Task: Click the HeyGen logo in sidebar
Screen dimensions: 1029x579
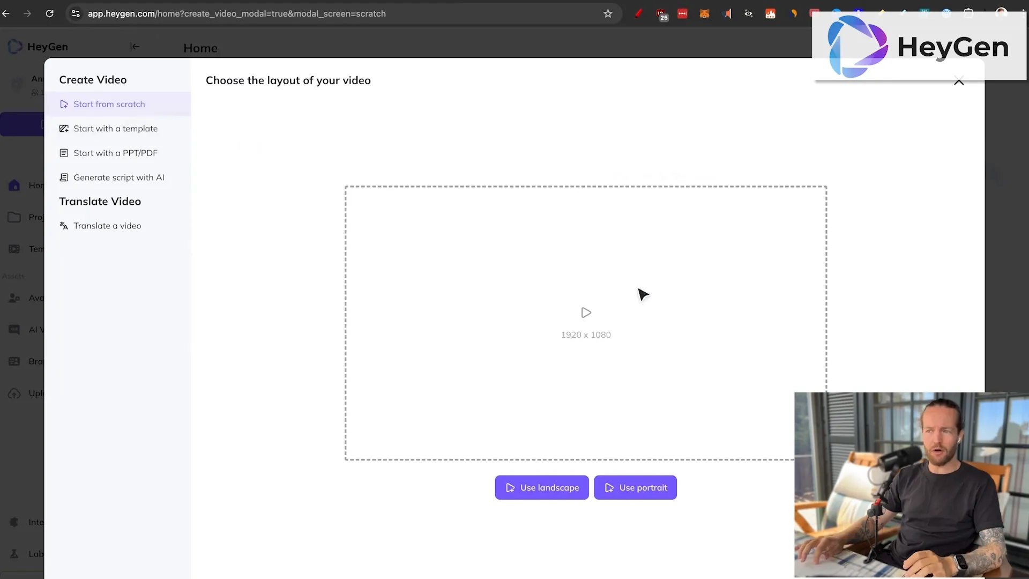Action: 38,47
